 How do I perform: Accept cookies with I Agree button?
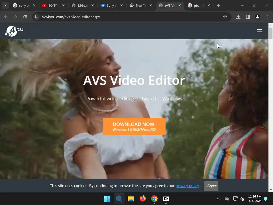tap(211, 186)
